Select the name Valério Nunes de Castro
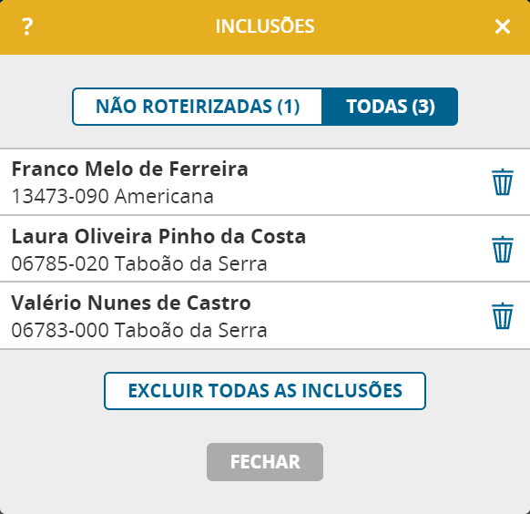The width and height of the screenshot is (530, 514). [131, 303]
